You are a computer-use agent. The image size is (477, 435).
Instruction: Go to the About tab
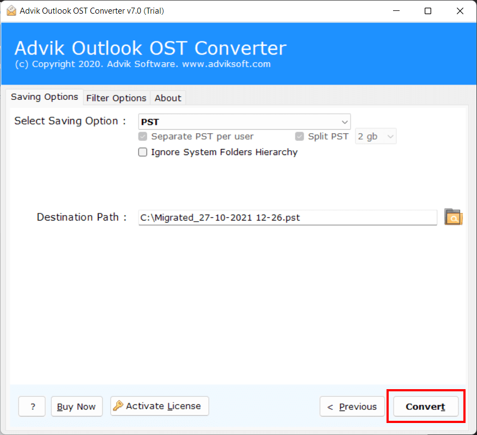168,98
